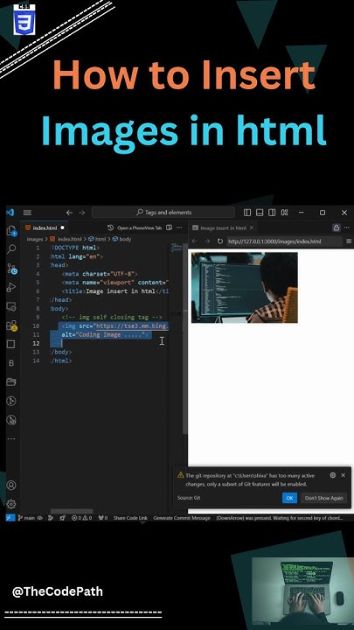Open the Remote Explorer view

coord(11,306)
